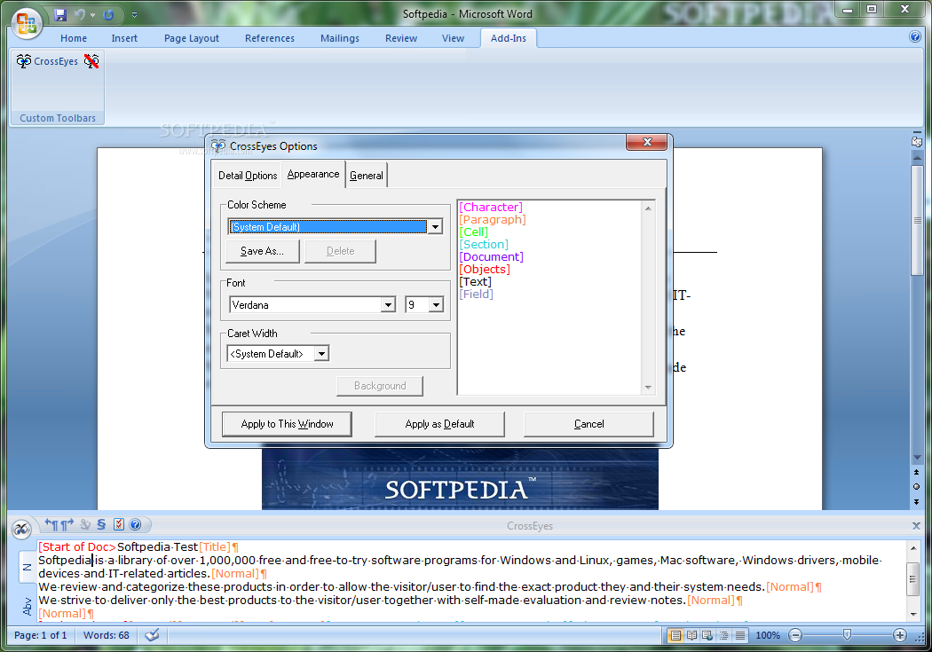Open CrossEyes options checklist icon
Image resolution: width=932 pixels, height=652 pixels.
(x=119, y=525)
